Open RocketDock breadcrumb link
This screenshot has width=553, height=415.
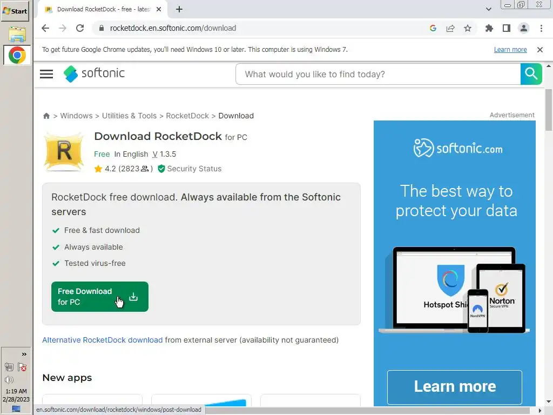tap(187, 116)
